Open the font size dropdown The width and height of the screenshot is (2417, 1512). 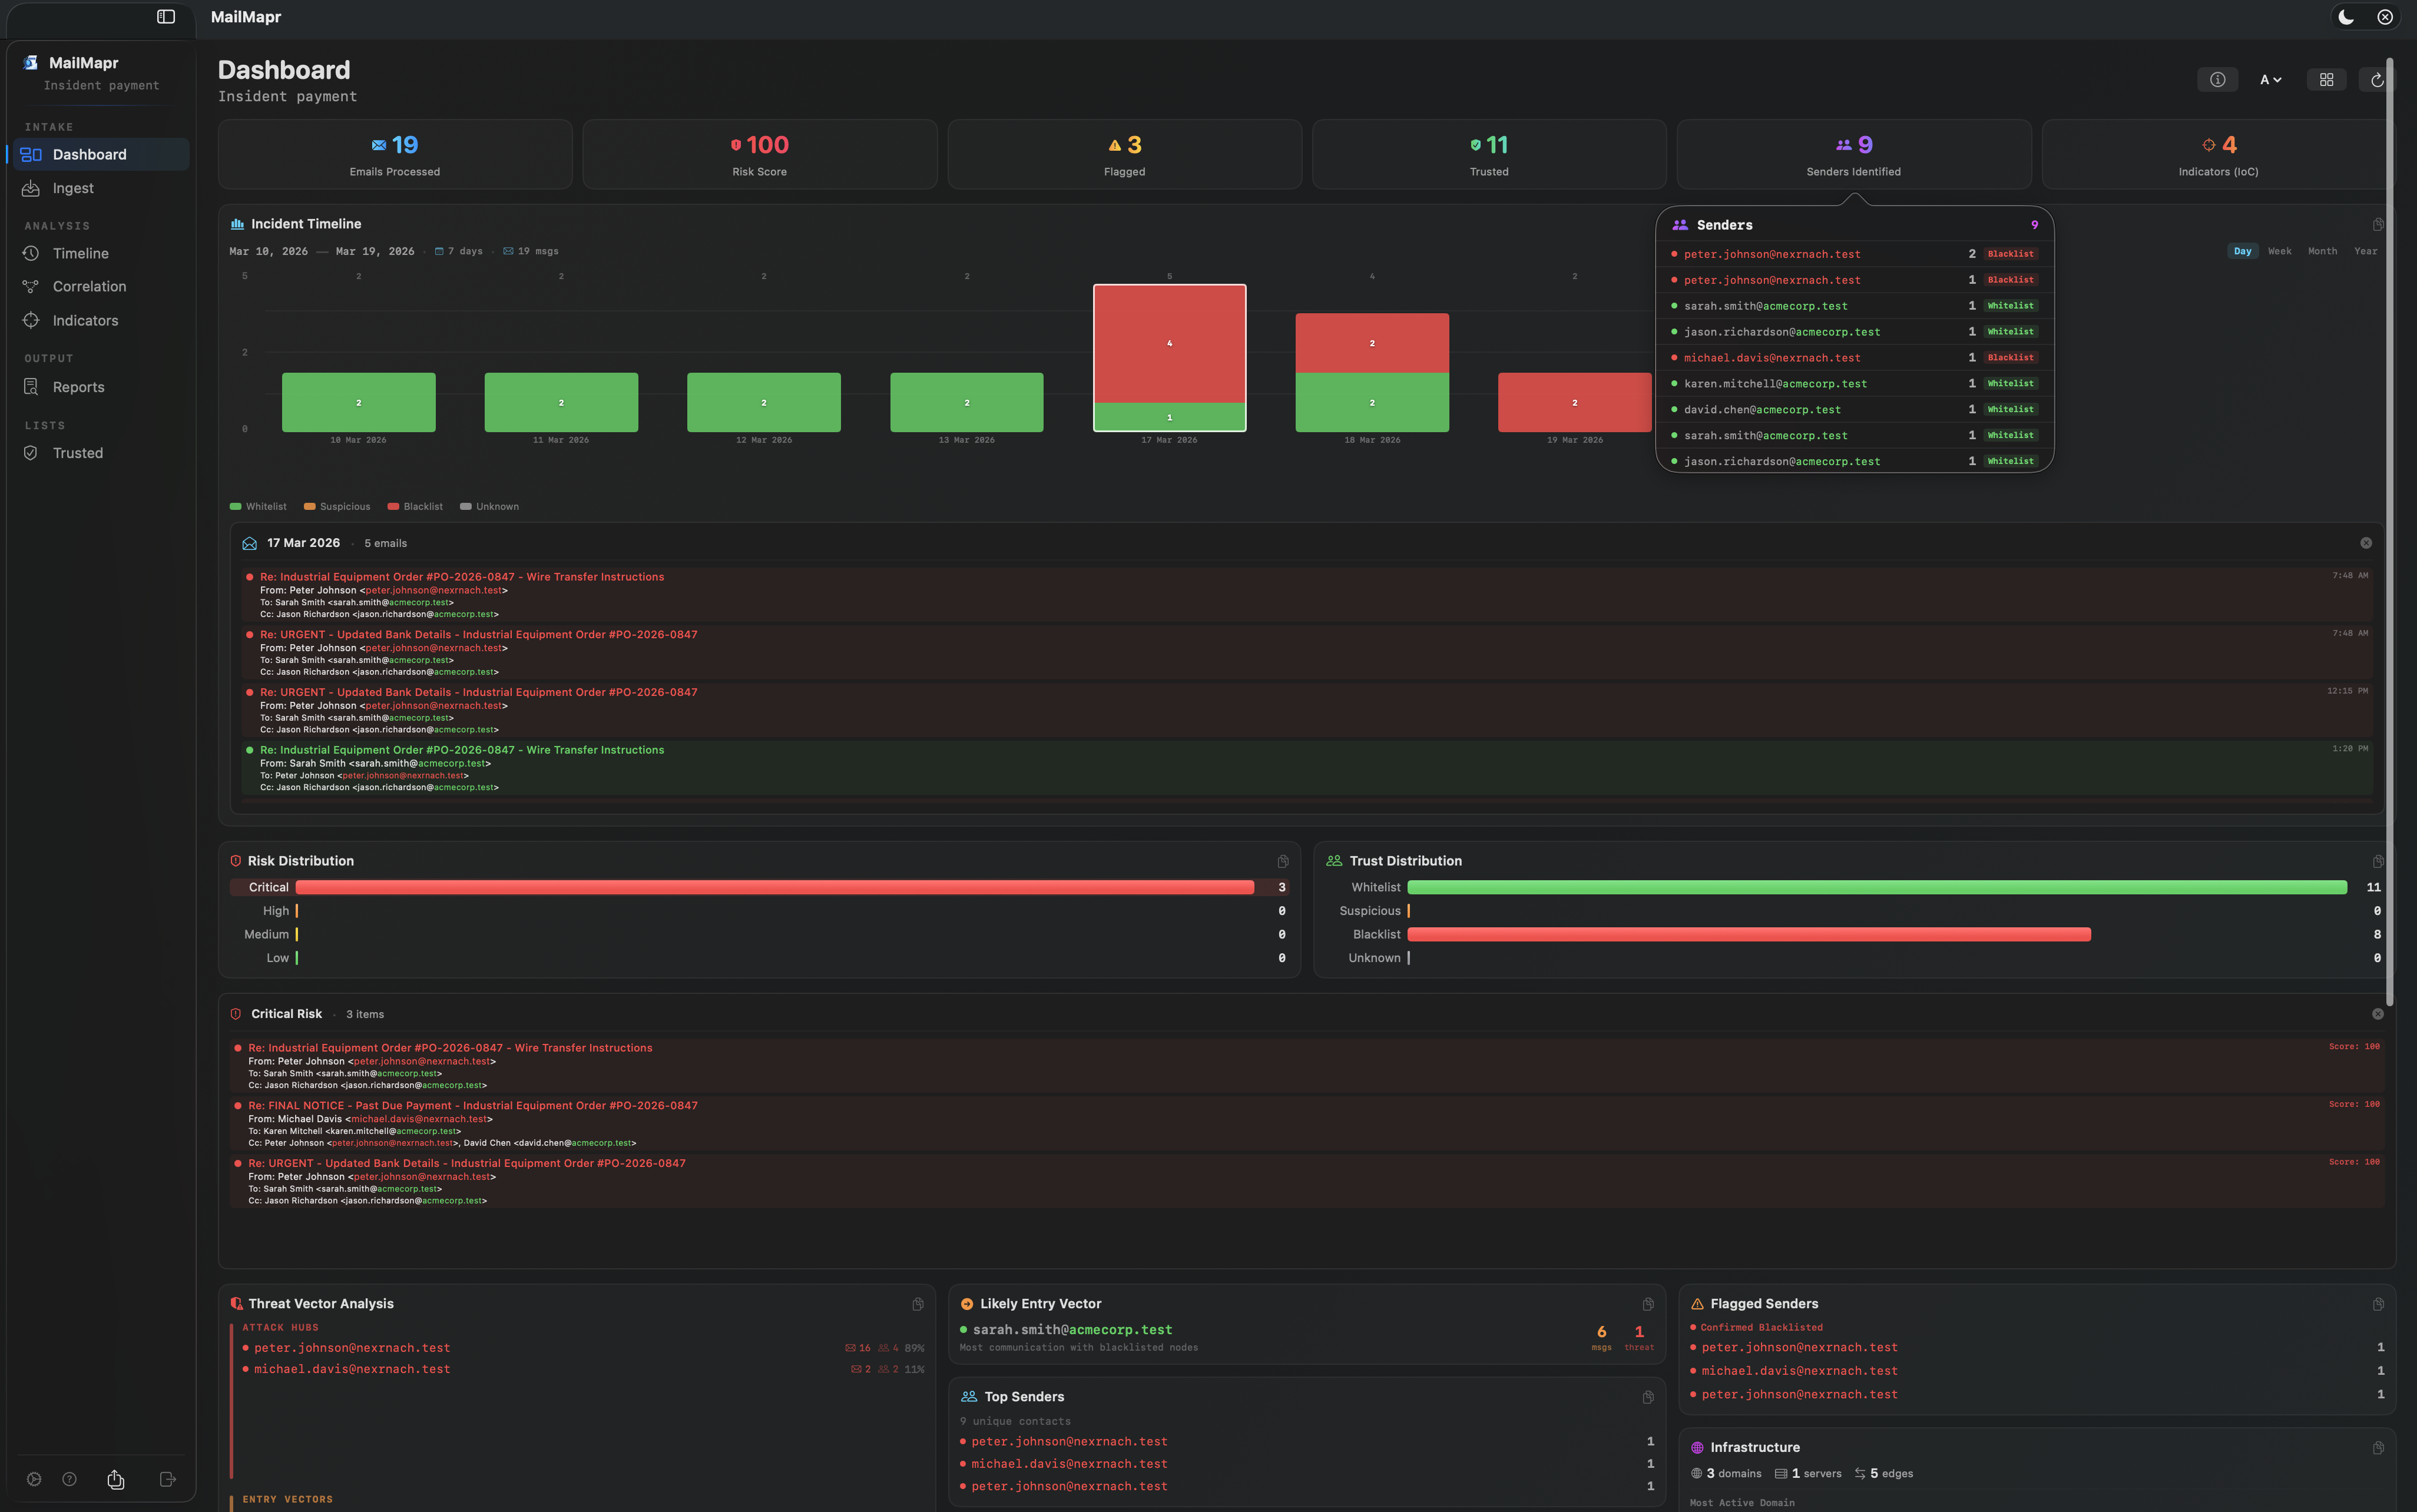[x=2270, y=79]
